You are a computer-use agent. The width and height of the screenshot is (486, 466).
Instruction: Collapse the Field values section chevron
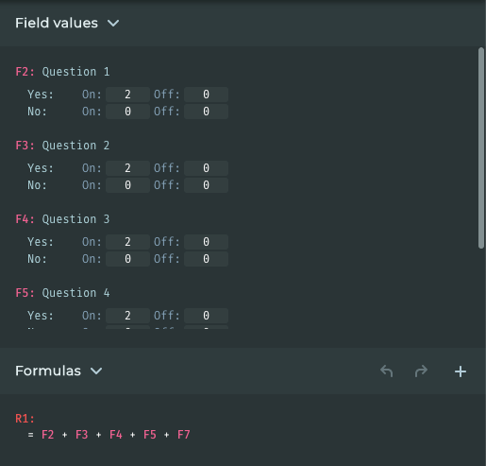tap(113, 23)
